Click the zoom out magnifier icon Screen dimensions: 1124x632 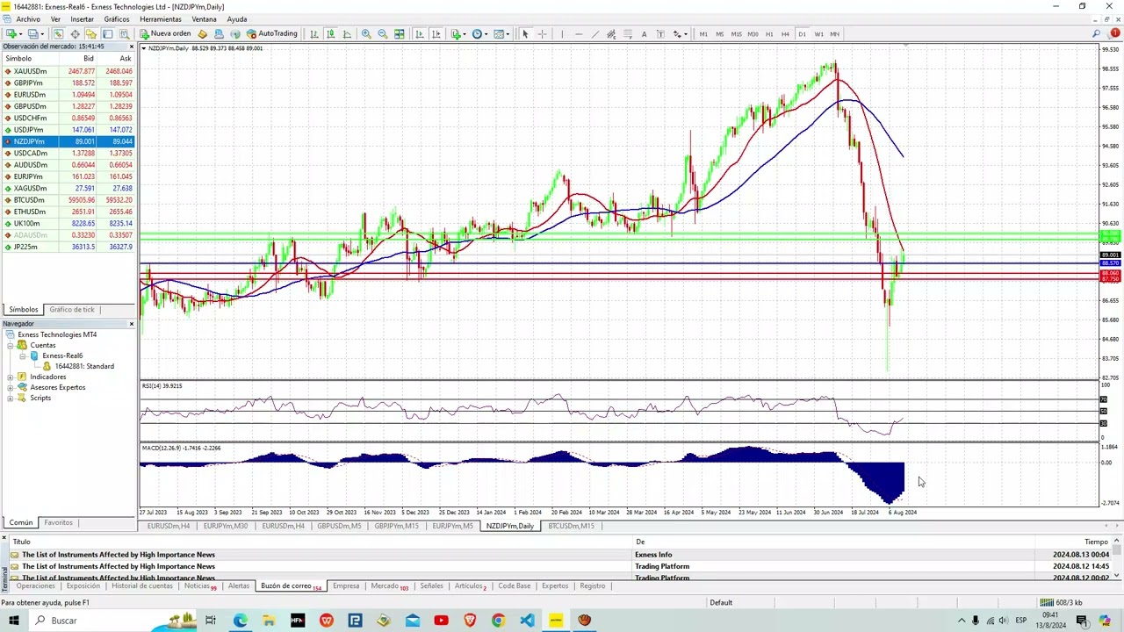coord(382,34)
